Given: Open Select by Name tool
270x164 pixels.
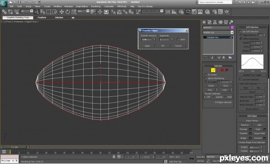Looking at the screenshot, I should pyautogui.click(x=43, y=12).
